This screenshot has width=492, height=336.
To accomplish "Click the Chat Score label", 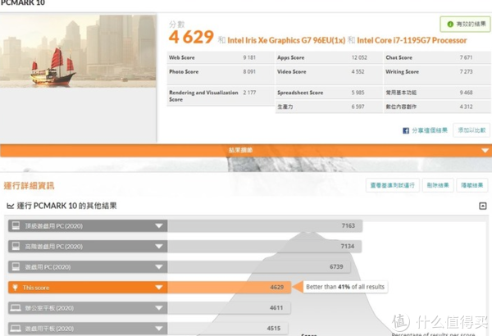I will tap(399, 57).
